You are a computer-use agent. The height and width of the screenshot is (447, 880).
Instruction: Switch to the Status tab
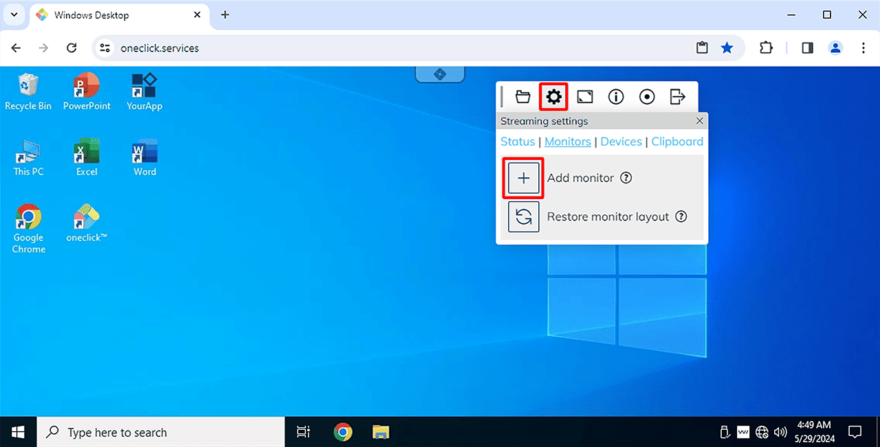[517, 141]
